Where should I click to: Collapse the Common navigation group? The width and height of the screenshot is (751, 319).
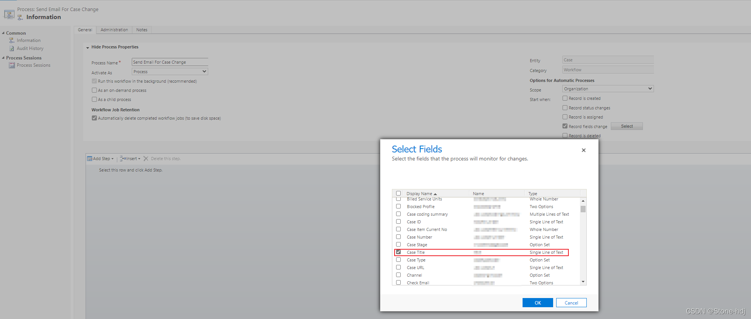click(3, 33)
